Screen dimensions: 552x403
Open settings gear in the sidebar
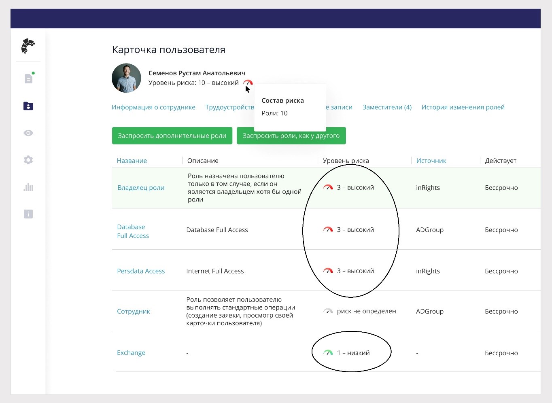pyautogui.click(x=28, y=160)
